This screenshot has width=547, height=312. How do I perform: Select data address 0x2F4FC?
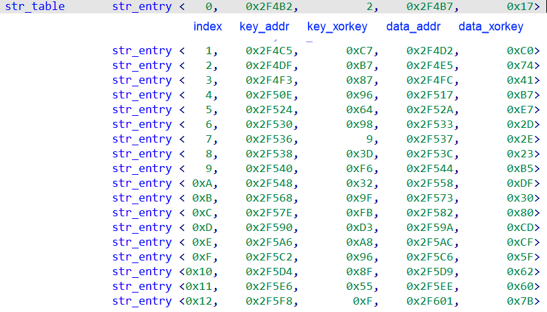pos(429,80)
